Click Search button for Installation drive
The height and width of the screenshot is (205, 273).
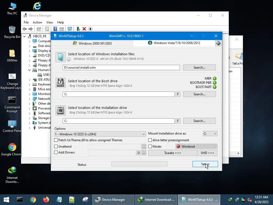point(199,121)
